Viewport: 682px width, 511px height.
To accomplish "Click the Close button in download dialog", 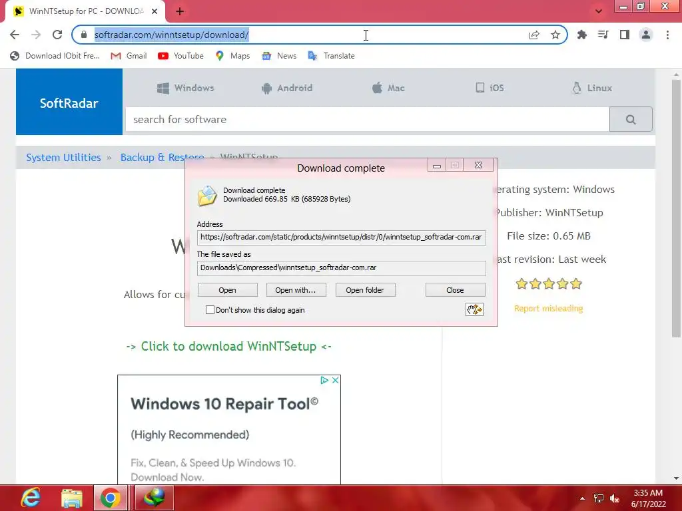I will [455, 290].
